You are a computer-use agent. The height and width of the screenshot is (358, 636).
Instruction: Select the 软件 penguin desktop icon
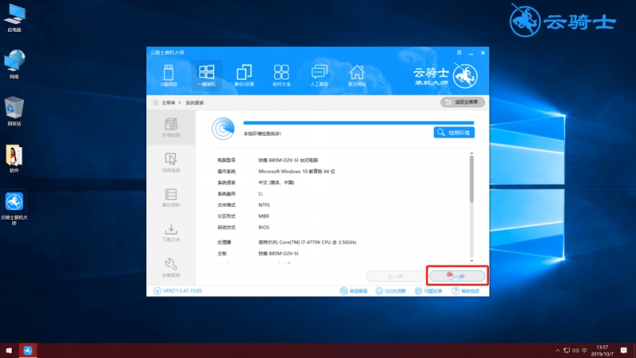point(14,158)
